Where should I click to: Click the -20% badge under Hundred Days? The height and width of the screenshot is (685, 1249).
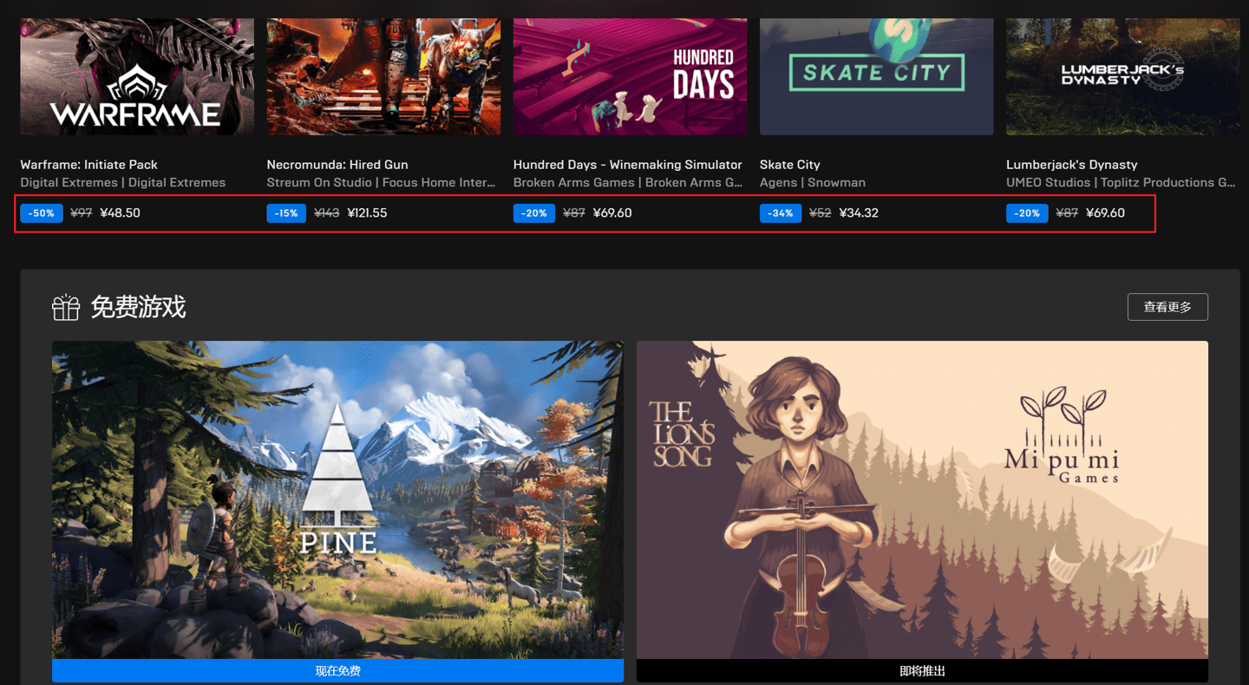click(x=534, y=212)
